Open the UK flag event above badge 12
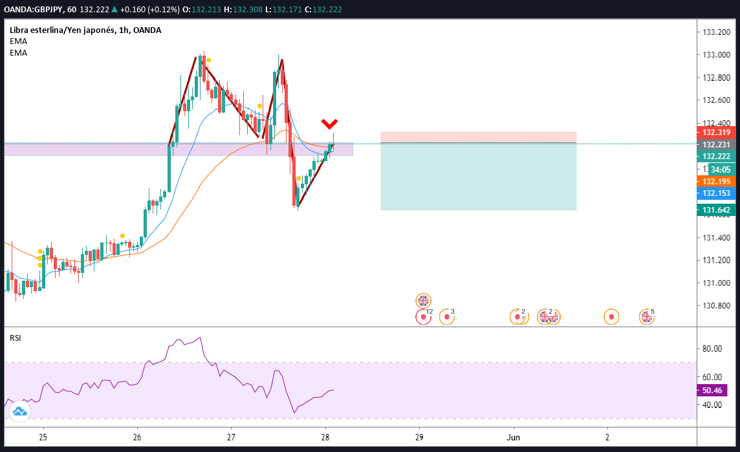This screenshot has width=740, height=452. click(x=423, y=301)
